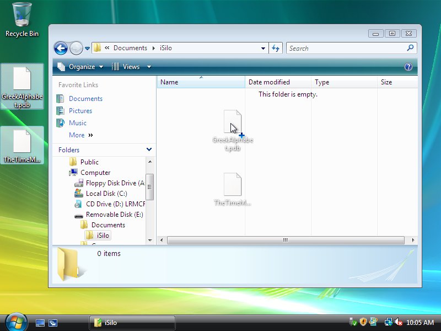Collapse the Folders pane chevron
The image size is (441, 331).
point(149,150)
